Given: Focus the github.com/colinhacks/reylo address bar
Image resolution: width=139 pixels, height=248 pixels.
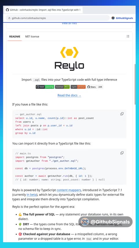Looking at the screenshot, I should click(x=58, y=18).
